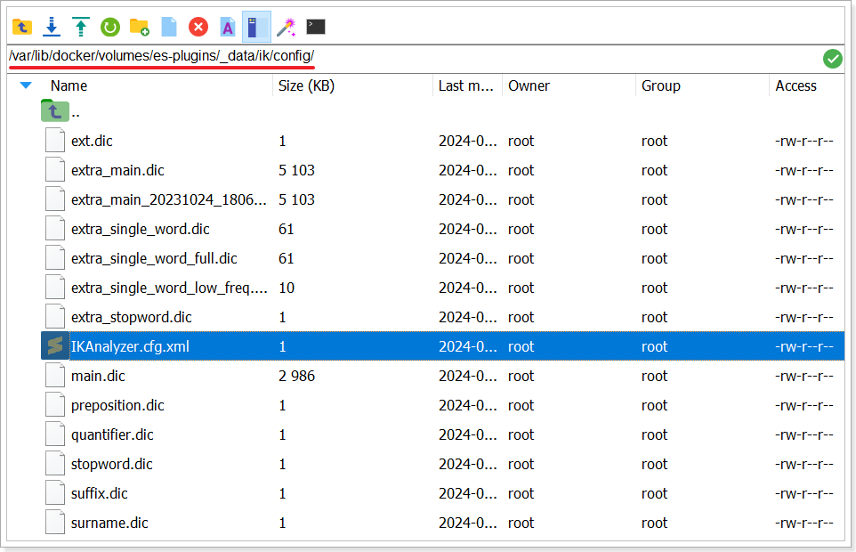This screenshot has width=856, height=552.
Task: Click the red delete icon
Action: coord(198,27)
